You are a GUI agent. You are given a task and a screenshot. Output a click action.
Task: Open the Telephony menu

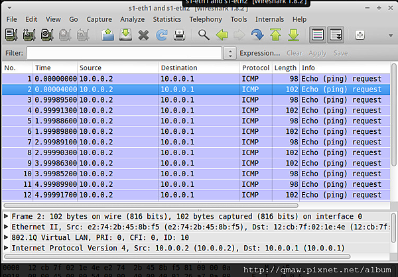(206, 19)
